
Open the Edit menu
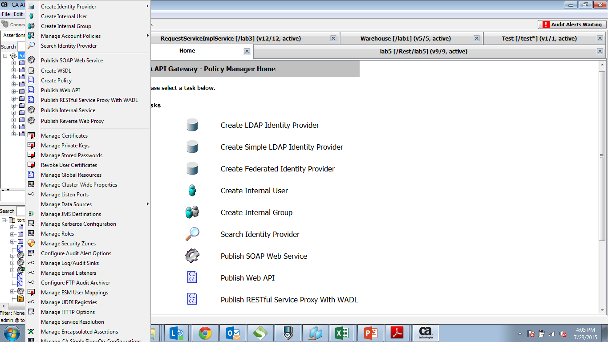point(18,14)
